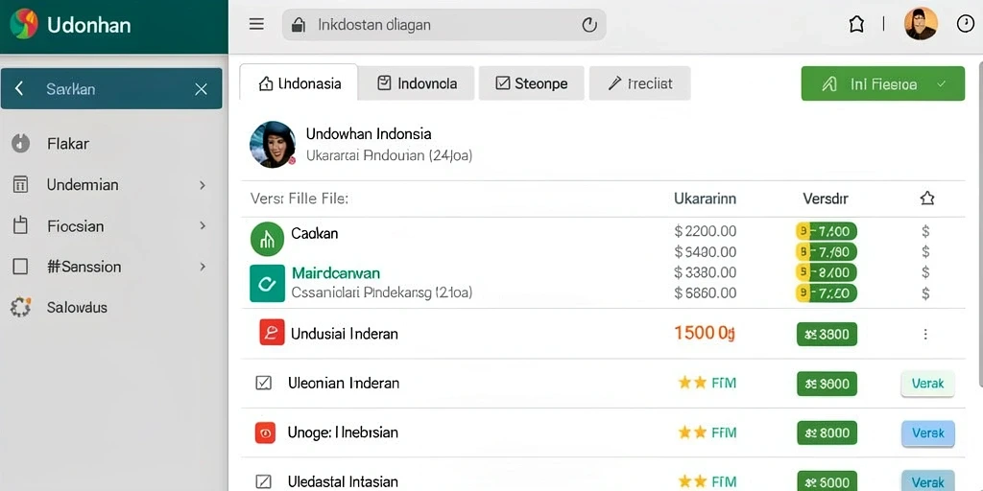Click the red Undusiai Inderan icon
This screenshot has height=491, width=983.
(272, 333)
